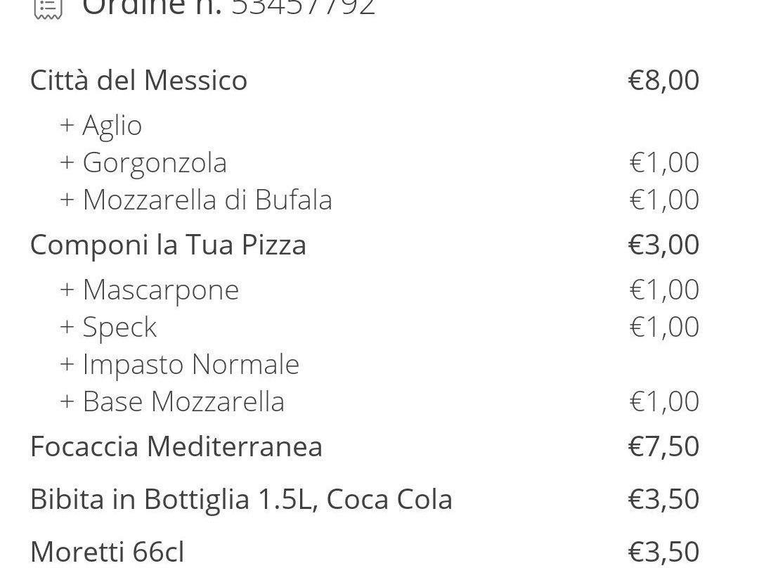Click the Città del Messico item
The height and width of the screenshot is (568, 759).
[x=139, y=80]
